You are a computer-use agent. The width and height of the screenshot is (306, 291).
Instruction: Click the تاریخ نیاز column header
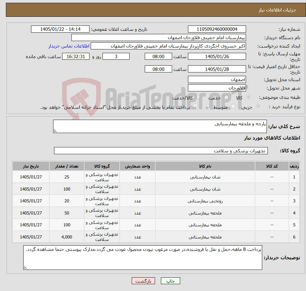(x=31, y=166)
